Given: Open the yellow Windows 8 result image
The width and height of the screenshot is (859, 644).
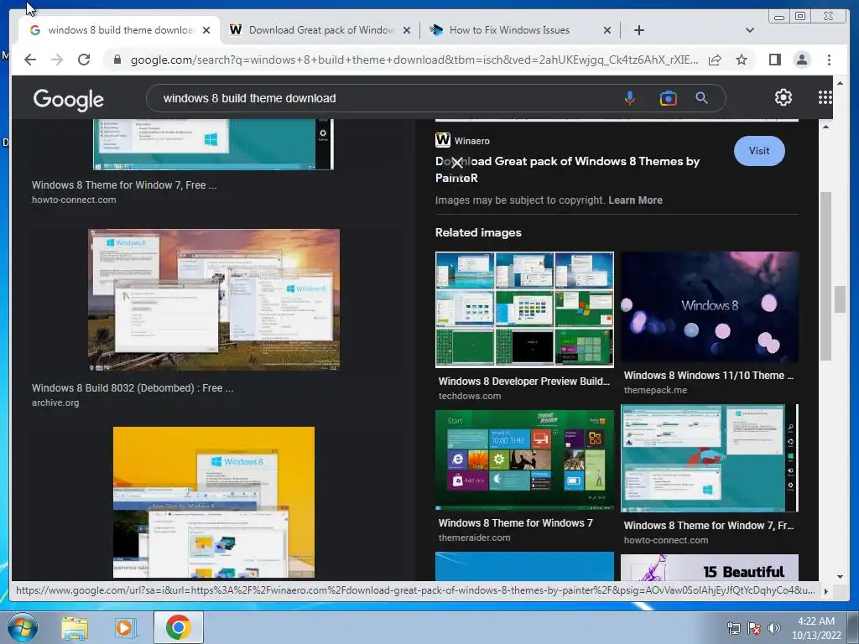Looking at the screenshot, I should pos(214,502).
